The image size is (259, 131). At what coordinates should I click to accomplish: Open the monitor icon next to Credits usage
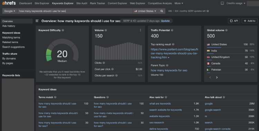[x=222, y=3]
